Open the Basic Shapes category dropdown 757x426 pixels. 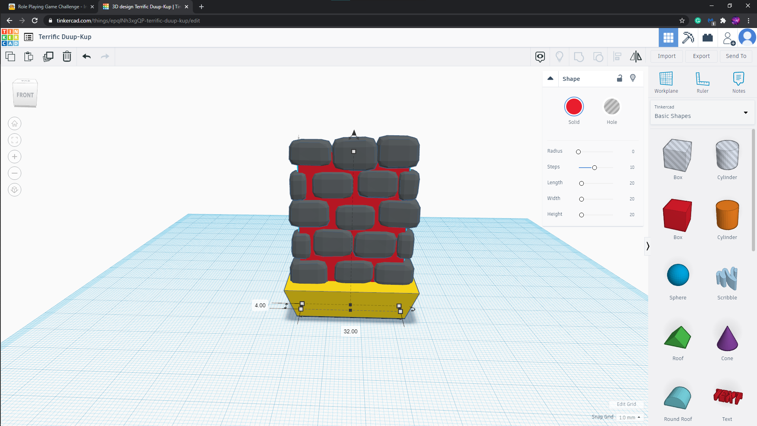click(702, 112)
